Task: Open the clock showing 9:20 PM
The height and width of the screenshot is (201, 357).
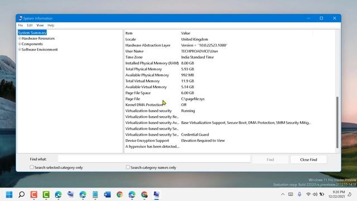Action: [336, 194]
